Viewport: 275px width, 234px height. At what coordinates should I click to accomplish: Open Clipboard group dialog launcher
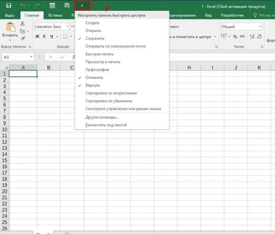pos(30,47)
